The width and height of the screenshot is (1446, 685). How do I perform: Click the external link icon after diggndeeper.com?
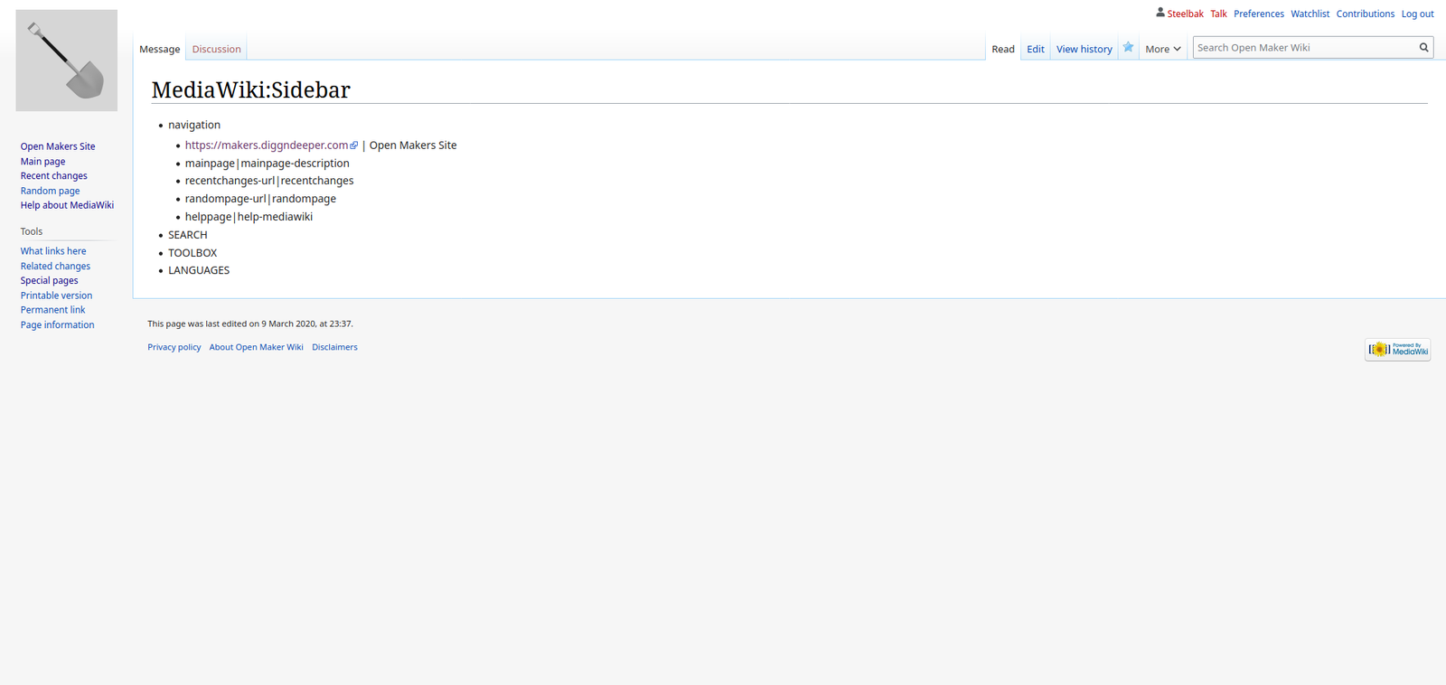click(354, 145)
